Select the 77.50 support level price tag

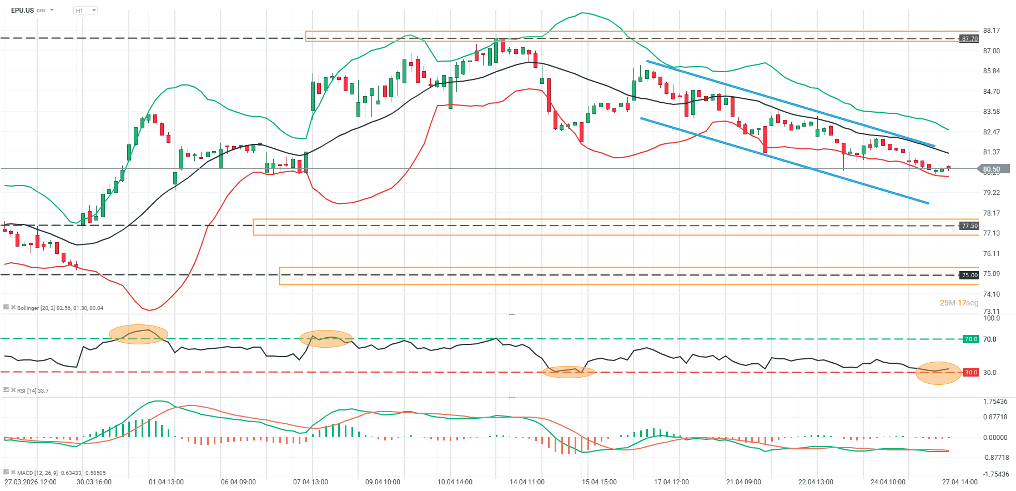click(969, 226)
